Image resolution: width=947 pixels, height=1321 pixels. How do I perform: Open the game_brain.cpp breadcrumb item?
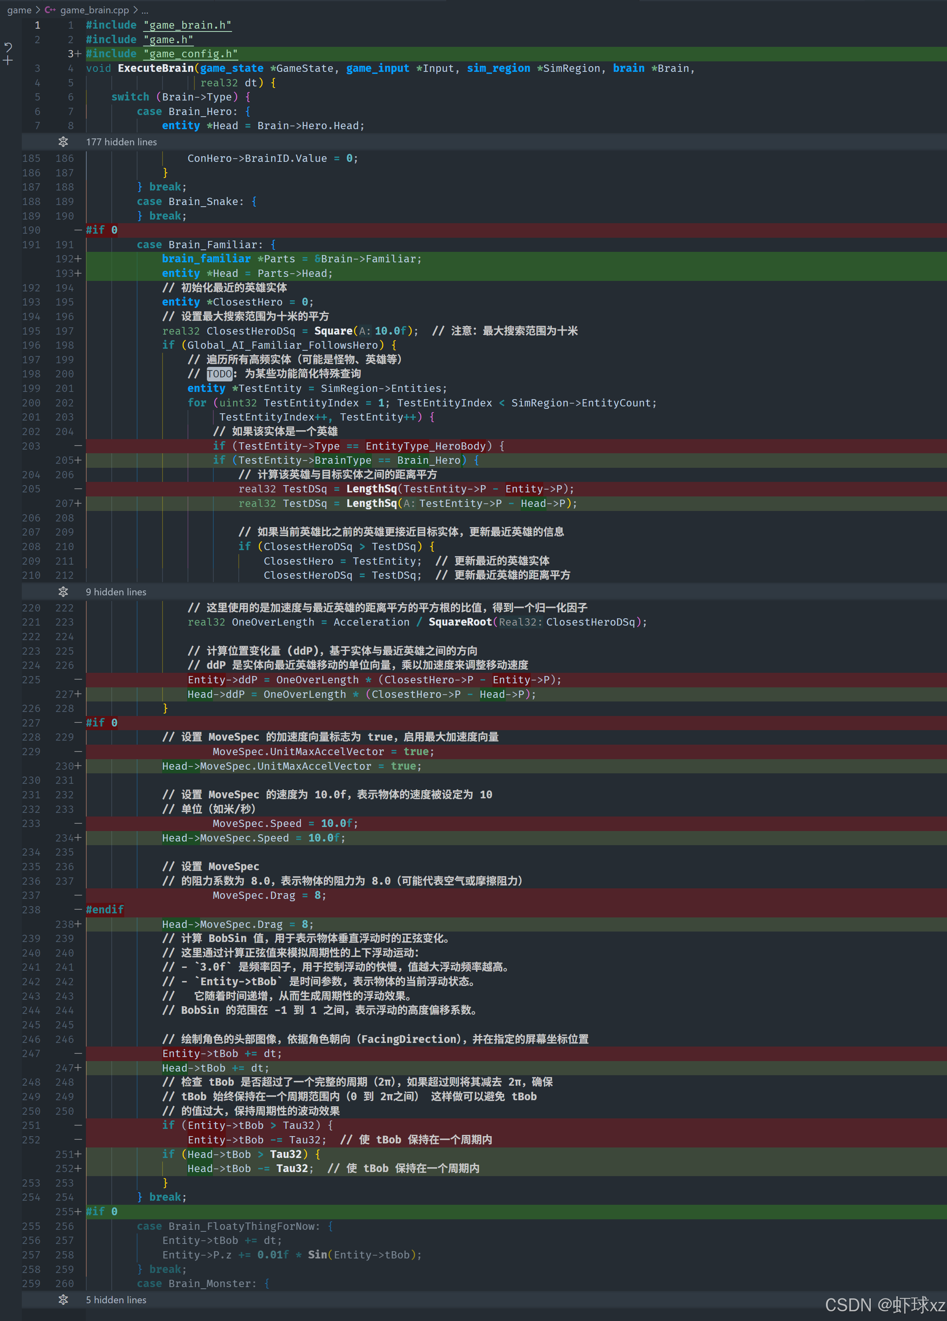[x=94, y=10]
